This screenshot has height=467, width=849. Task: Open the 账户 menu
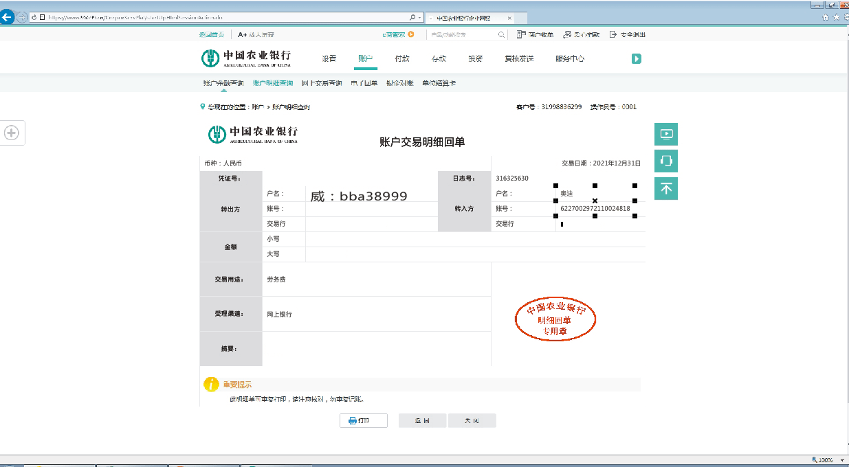tap(366, 59)
